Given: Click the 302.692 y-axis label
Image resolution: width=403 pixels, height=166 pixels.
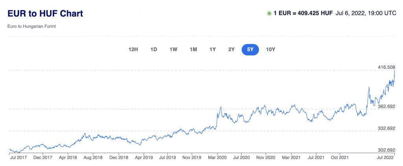Looking at the screenshot, I should [386, 150].
